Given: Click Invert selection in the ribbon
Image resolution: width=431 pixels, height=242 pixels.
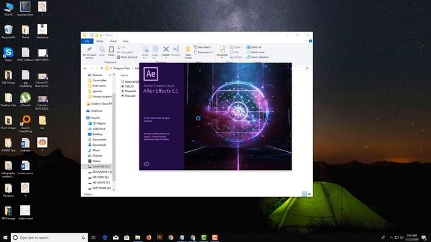Looking at the screenshot, I should 257,57.
